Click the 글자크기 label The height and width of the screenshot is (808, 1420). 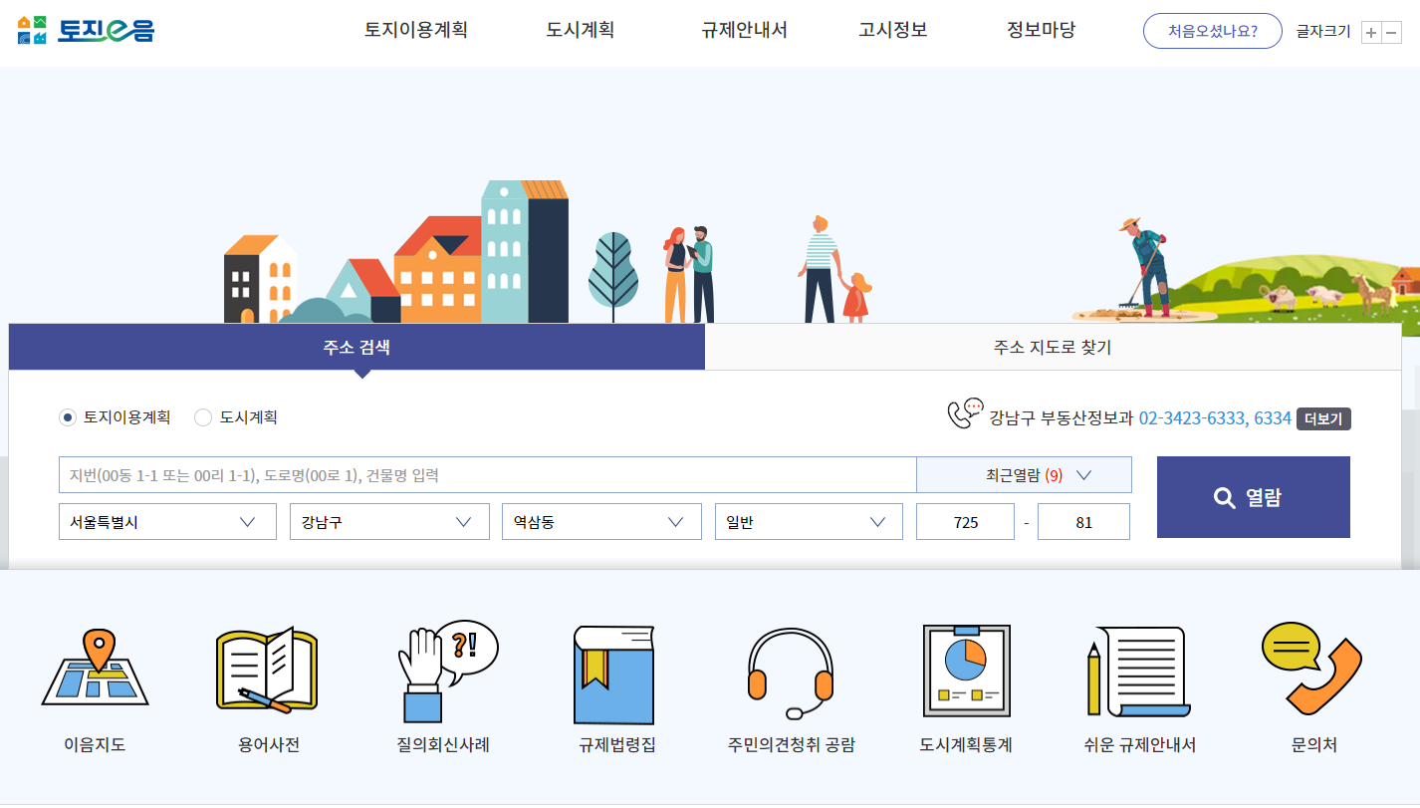[1322, 32]
